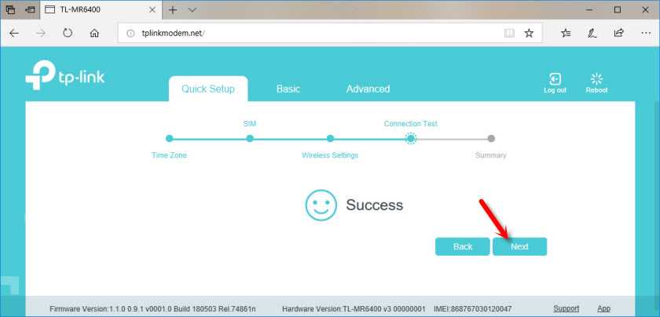The image size is (660, 317).
Task: Click the Time Zone progress step
Action: click(x=169, y=139)
